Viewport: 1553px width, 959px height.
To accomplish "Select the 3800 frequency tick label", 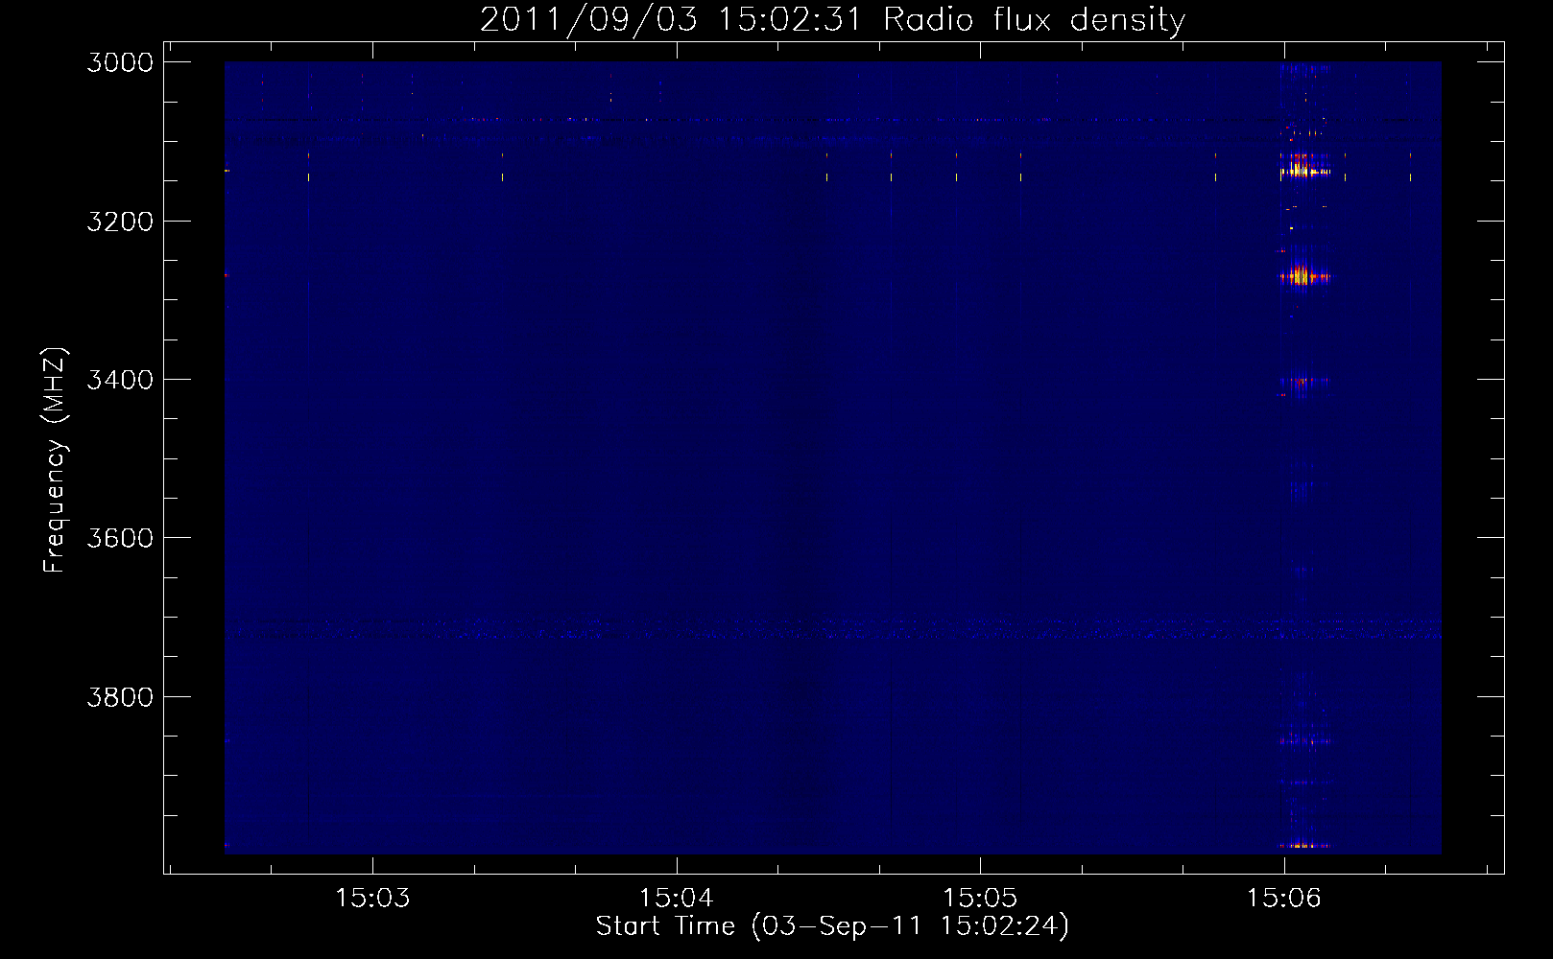I will 120,697.
